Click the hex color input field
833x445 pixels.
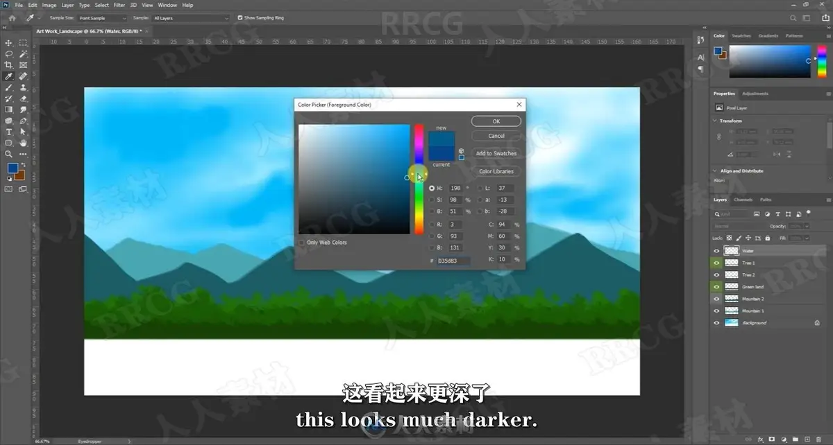(x=453, y=261)
